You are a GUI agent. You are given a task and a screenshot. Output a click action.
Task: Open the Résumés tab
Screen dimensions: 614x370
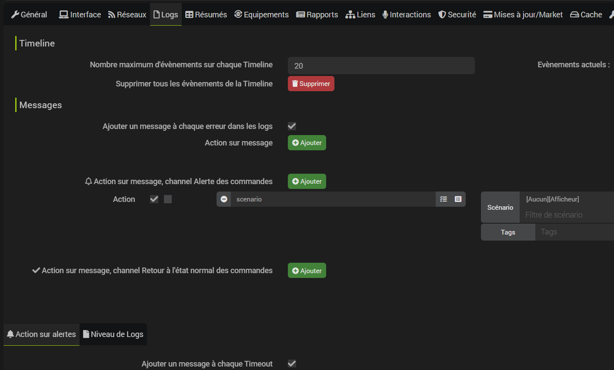point(206,14)
